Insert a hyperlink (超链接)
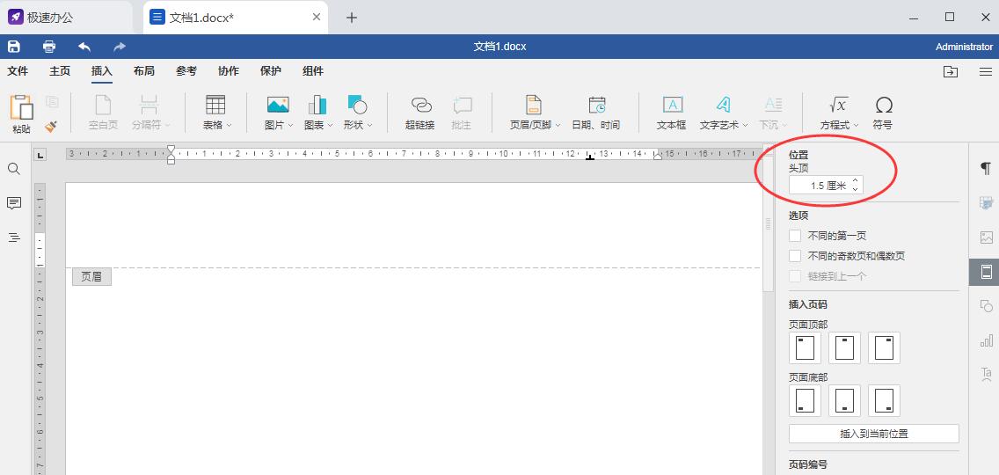999x475 pixels. (x=420, y=113)
